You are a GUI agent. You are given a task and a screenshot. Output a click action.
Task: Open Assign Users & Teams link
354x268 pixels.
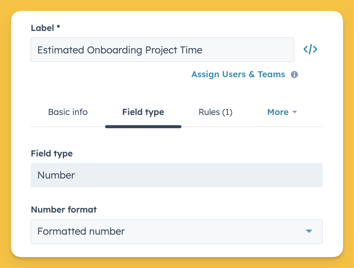pos(238,74)
